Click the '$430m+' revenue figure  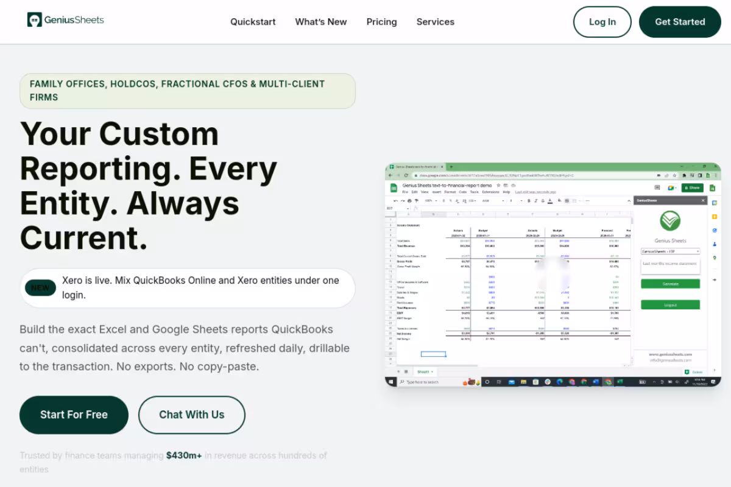(184, 455)
